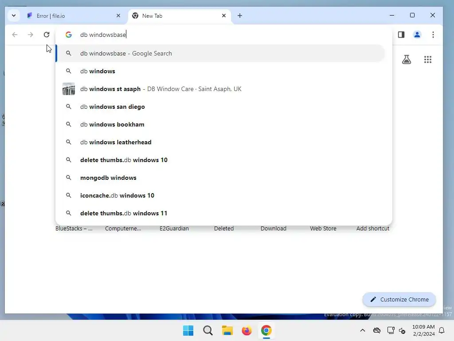
Task: Reload the page with refresh icon
Action: pos(46,35)
